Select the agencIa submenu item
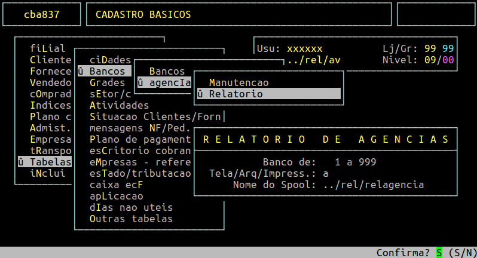The height and width of the screenshot is (258, 477). pos(164,82)
